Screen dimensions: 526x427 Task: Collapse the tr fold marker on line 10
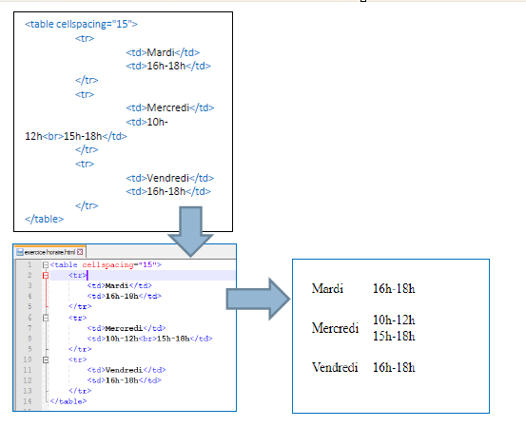pos(46,359)
